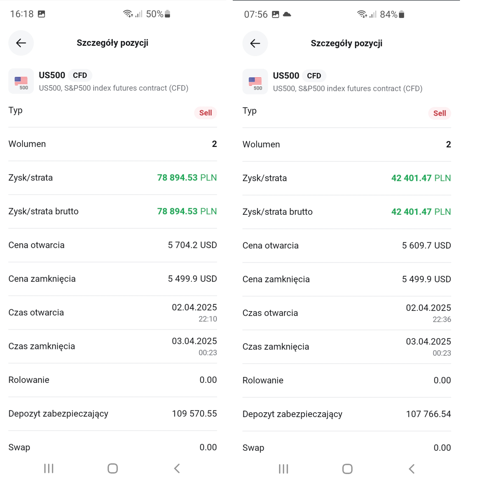Tap cloud icon in right status bar
This screenshot has height=482, width=482.
pyautogui.click(x=287, y=14)
